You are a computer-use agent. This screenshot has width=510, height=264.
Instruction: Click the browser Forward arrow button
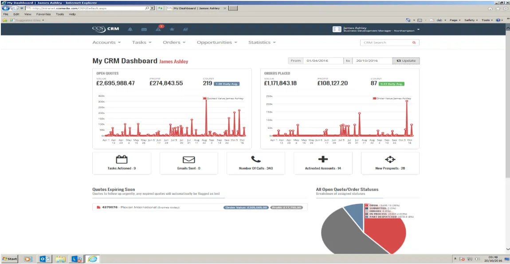pos(14,8)
